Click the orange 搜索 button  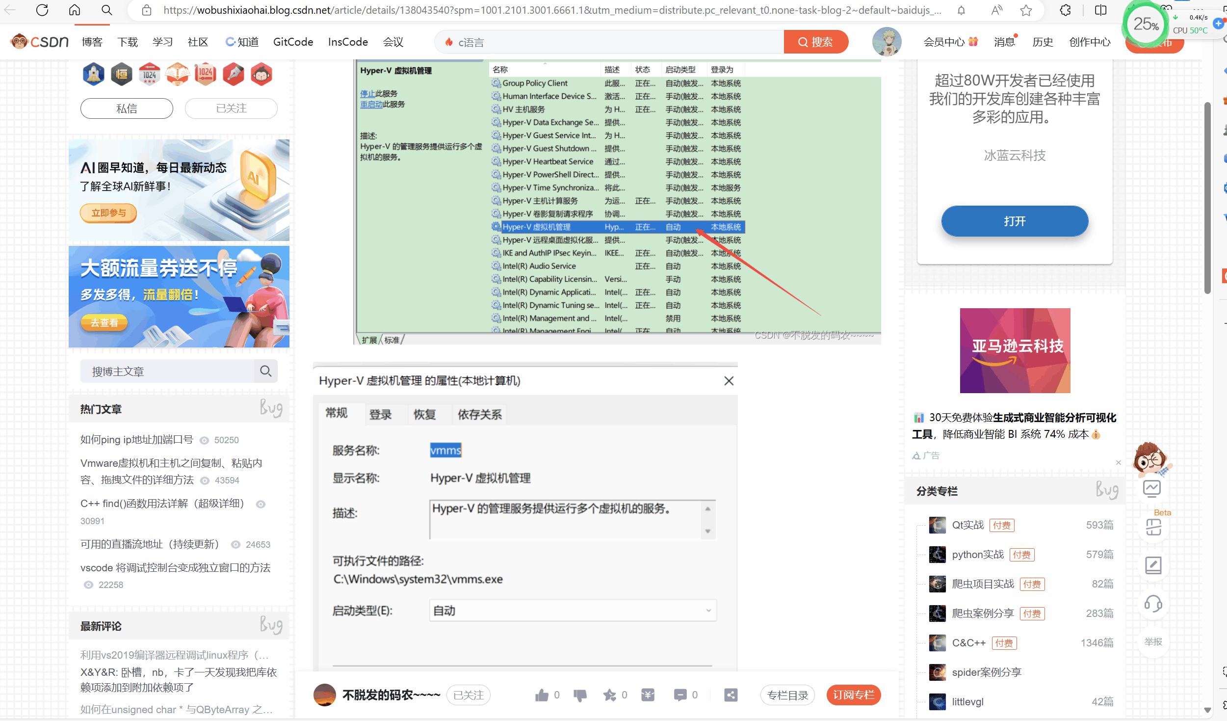[816, 42]
